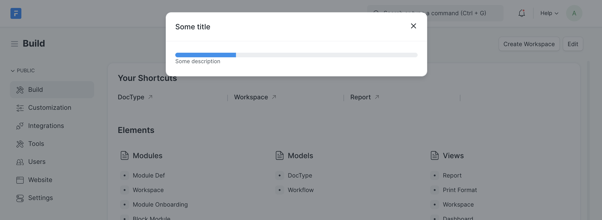
Task: Open the notification bell
Action: [521, 13]
